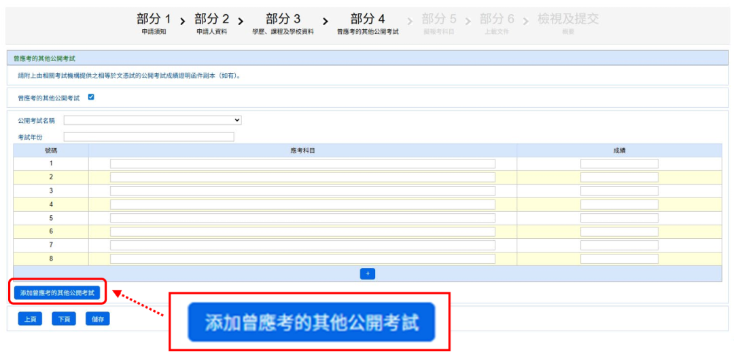Uncheck the 曾應考的其他公開考試 checkbox
734x359 pixels.
[91, 97]
